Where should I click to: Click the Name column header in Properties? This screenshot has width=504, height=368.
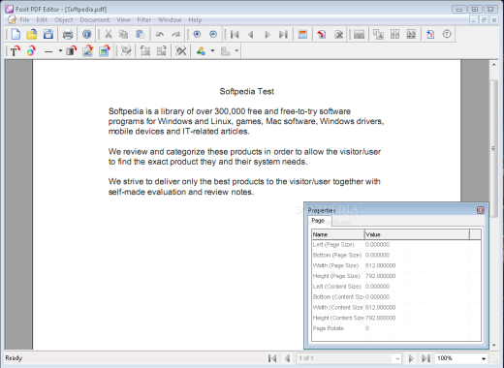point(338,234)
